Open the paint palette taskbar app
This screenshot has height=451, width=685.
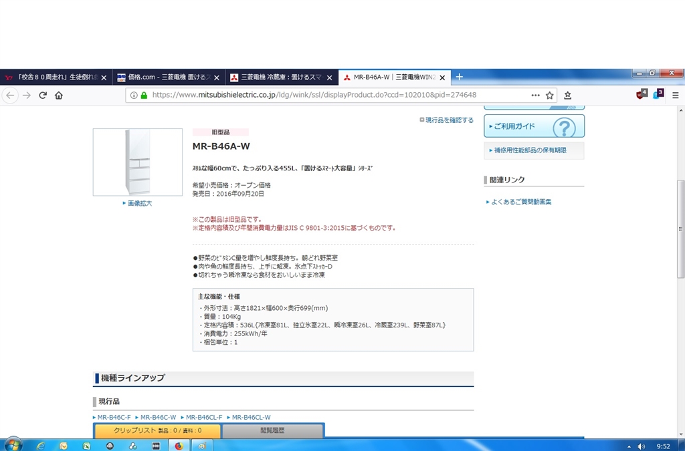click(201, 446)
